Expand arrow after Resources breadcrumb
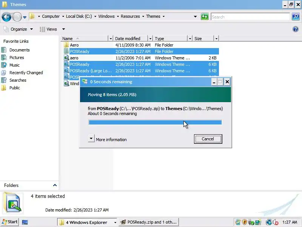 point(143,17)
